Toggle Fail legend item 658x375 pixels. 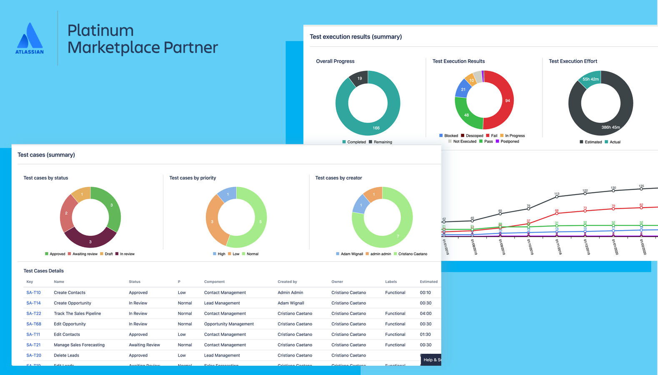(492, 135)
